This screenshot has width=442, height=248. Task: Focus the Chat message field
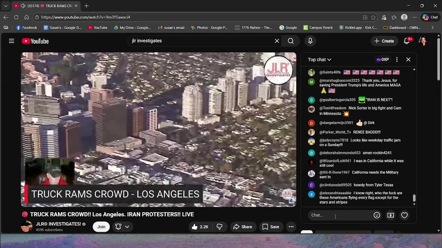[x=340, y=215]
